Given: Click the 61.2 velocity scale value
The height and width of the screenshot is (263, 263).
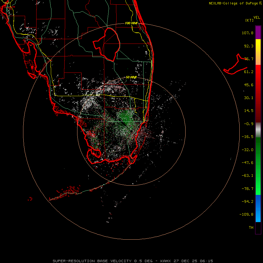Looking at the screenshot, I should pyautogui.click(x=249, y=72).
